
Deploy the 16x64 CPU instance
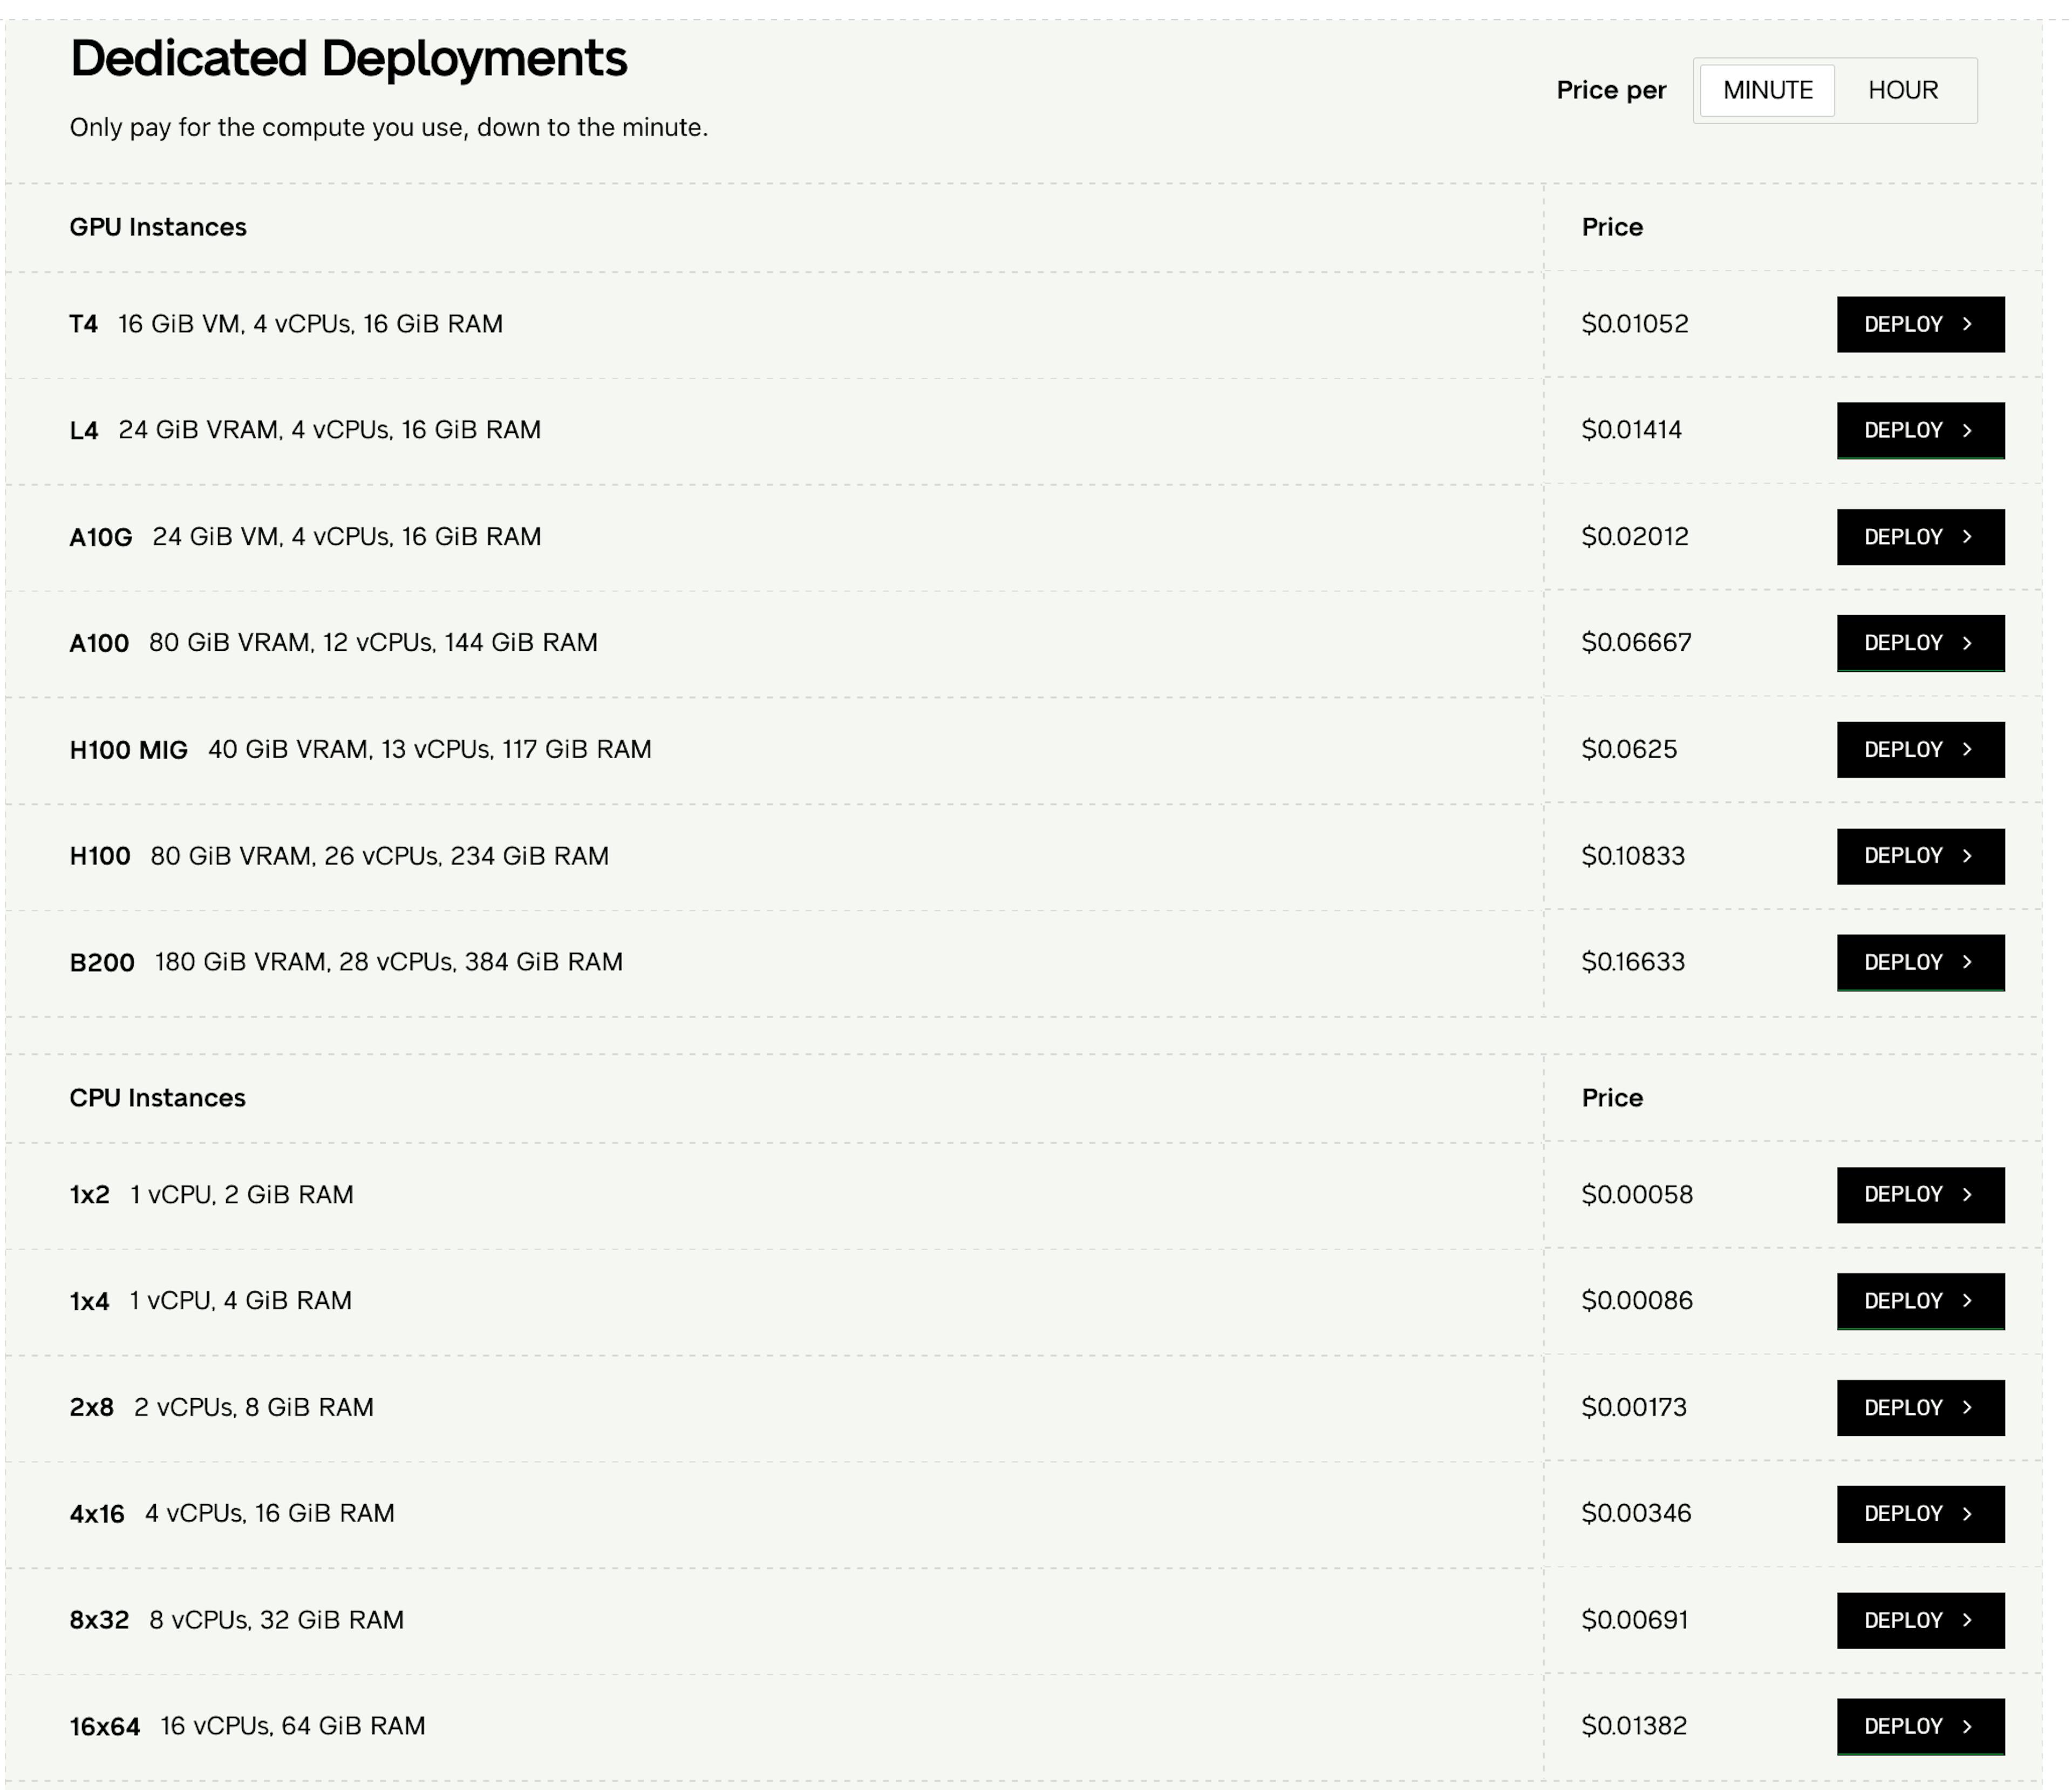tap(1920, 1726)
